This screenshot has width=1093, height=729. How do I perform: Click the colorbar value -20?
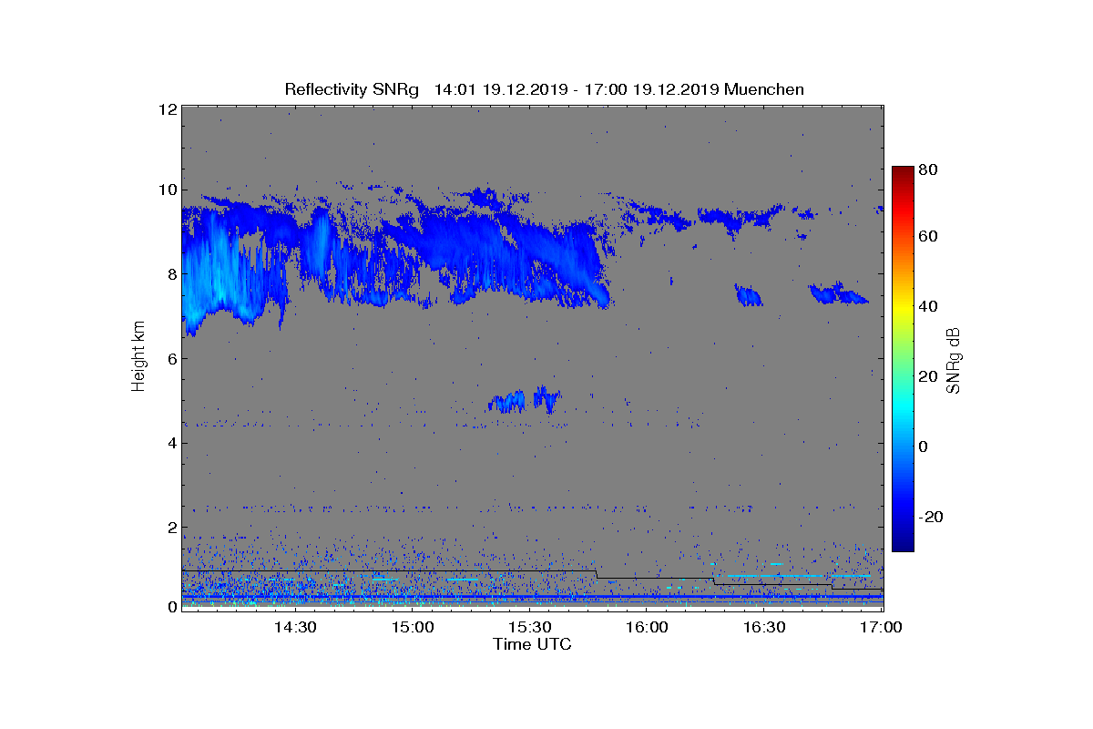coord(932,516)
